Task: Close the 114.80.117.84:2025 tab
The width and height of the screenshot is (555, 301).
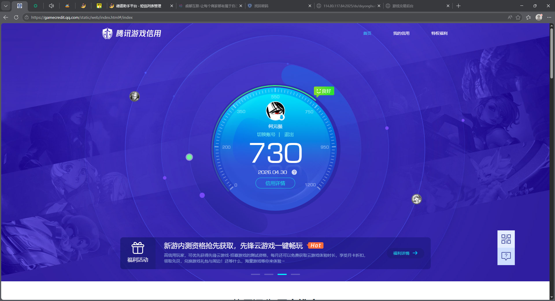Action: [379, 6]
